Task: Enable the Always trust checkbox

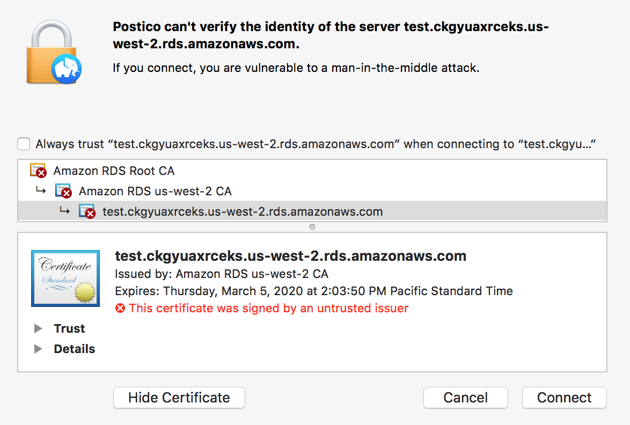Action: click(x=24, y=144)
